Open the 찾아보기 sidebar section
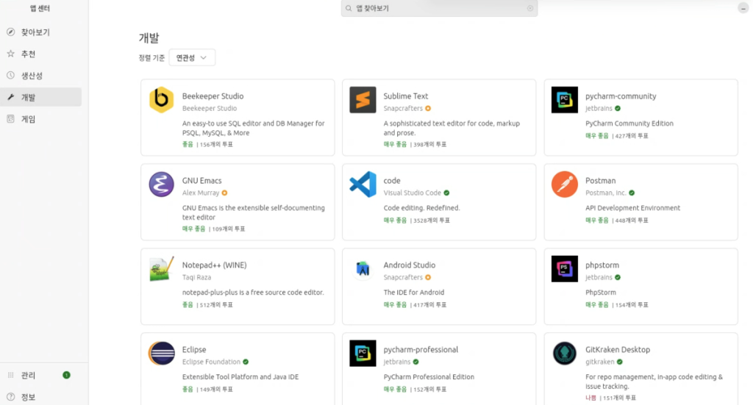This screenshot has width=753, height=405. [x=41, y=32]
